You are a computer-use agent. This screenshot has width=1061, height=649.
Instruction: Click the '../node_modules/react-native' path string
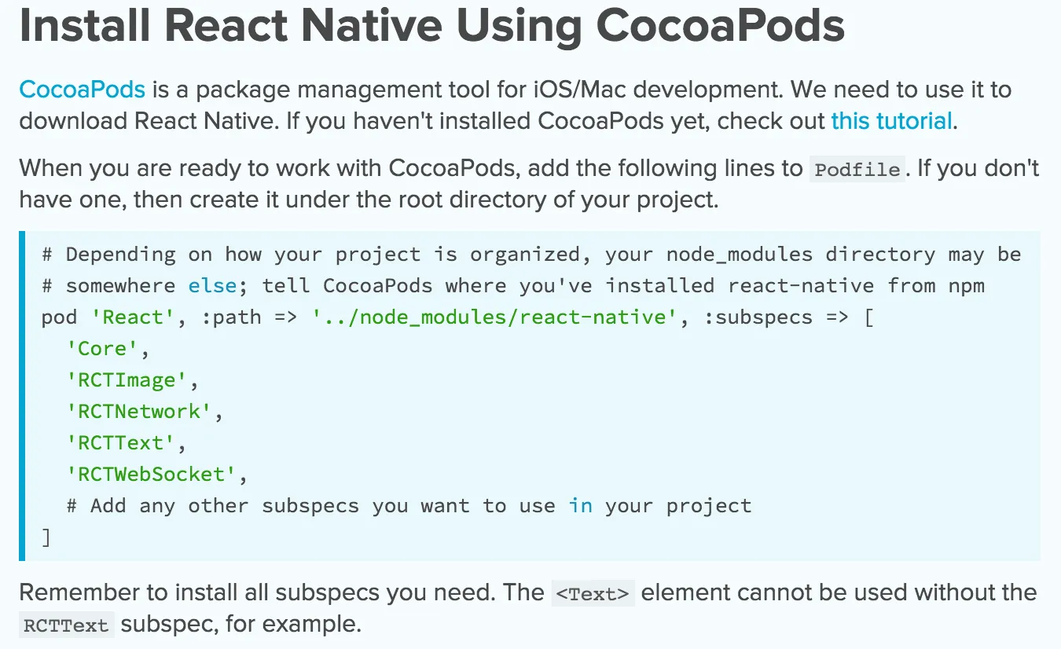coord(494,317)
